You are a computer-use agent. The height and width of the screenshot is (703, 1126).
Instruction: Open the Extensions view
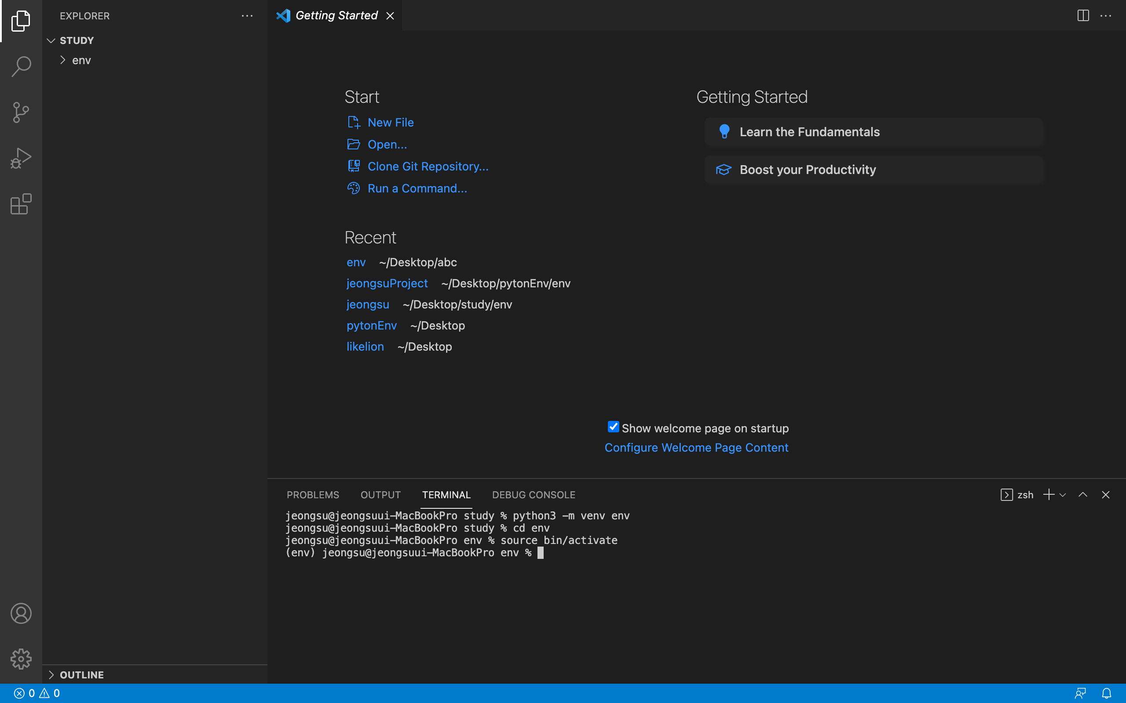[21, 204]
